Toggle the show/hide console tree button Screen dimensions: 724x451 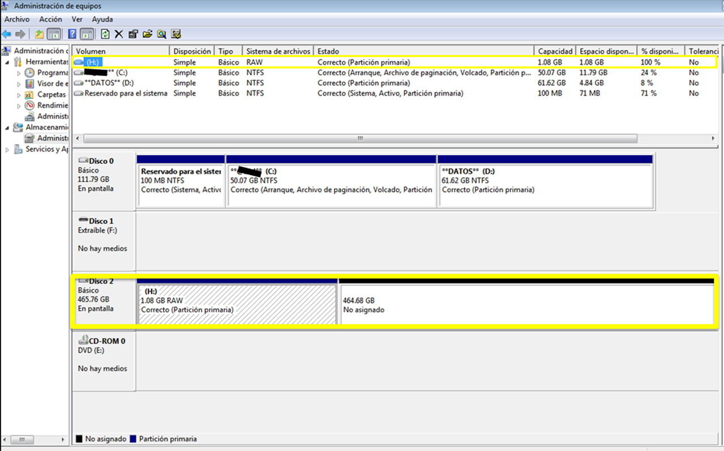click(54, 34)
